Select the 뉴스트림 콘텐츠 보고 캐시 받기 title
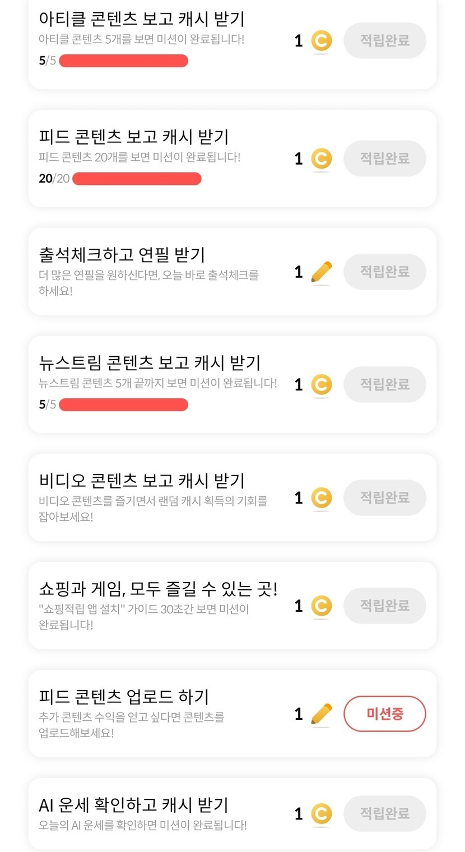 150,363
